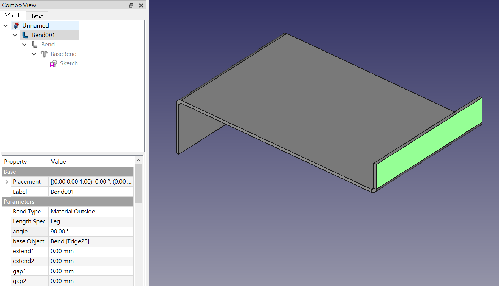499x286 pixels.
Task: Click the Property column header
Action: pos(25,162)
